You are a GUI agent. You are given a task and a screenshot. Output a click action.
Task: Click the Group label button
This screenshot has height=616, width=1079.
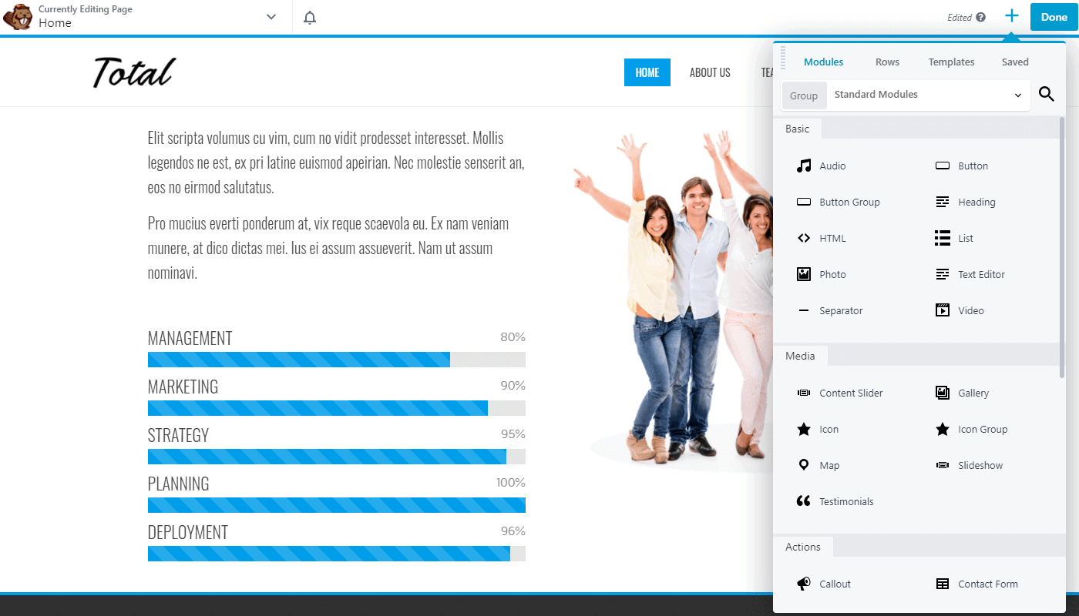[804, 95]
